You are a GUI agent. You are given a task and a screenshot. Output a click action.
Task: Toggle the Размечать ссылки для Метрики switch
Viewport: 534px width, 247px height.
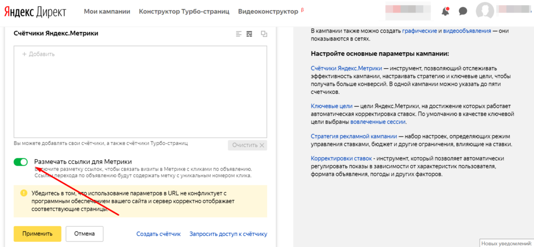point(21,162)
